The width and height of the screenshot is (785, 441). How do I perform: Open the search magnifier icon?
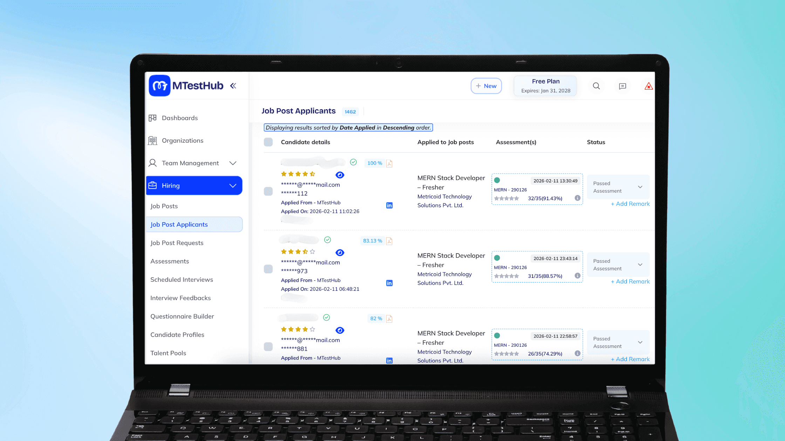tap(596, 86)
